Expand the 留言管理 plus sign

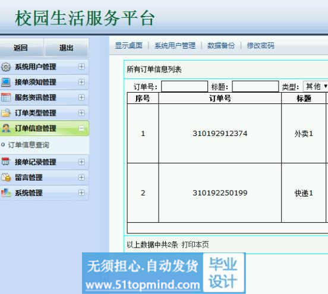click(x=81, y=178)
